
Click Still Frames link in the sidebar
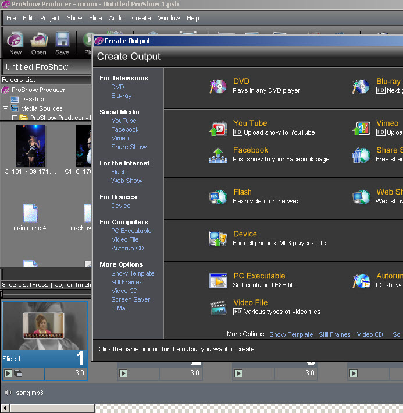127,282
